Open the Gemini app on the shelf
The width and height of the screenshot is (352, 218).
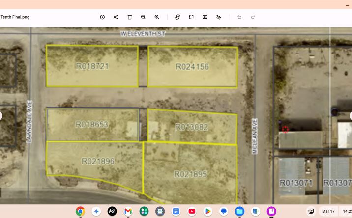(x=96, y=211)
